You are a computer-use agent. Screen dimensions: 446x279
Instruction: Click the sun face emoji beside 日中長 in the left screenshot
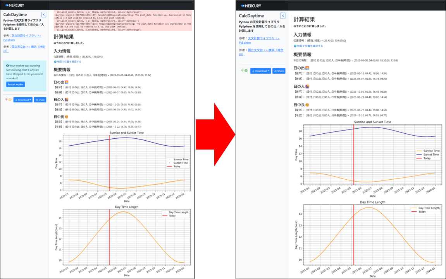tap(67, 117)
